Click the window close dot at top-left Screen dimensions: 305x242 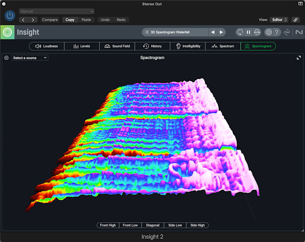point(4,4)
